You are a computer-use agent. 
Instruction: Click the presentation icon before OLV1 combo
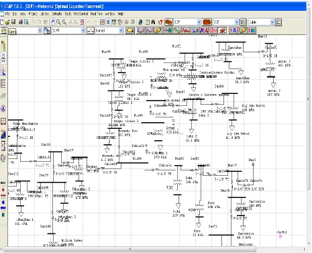point(47,30)
